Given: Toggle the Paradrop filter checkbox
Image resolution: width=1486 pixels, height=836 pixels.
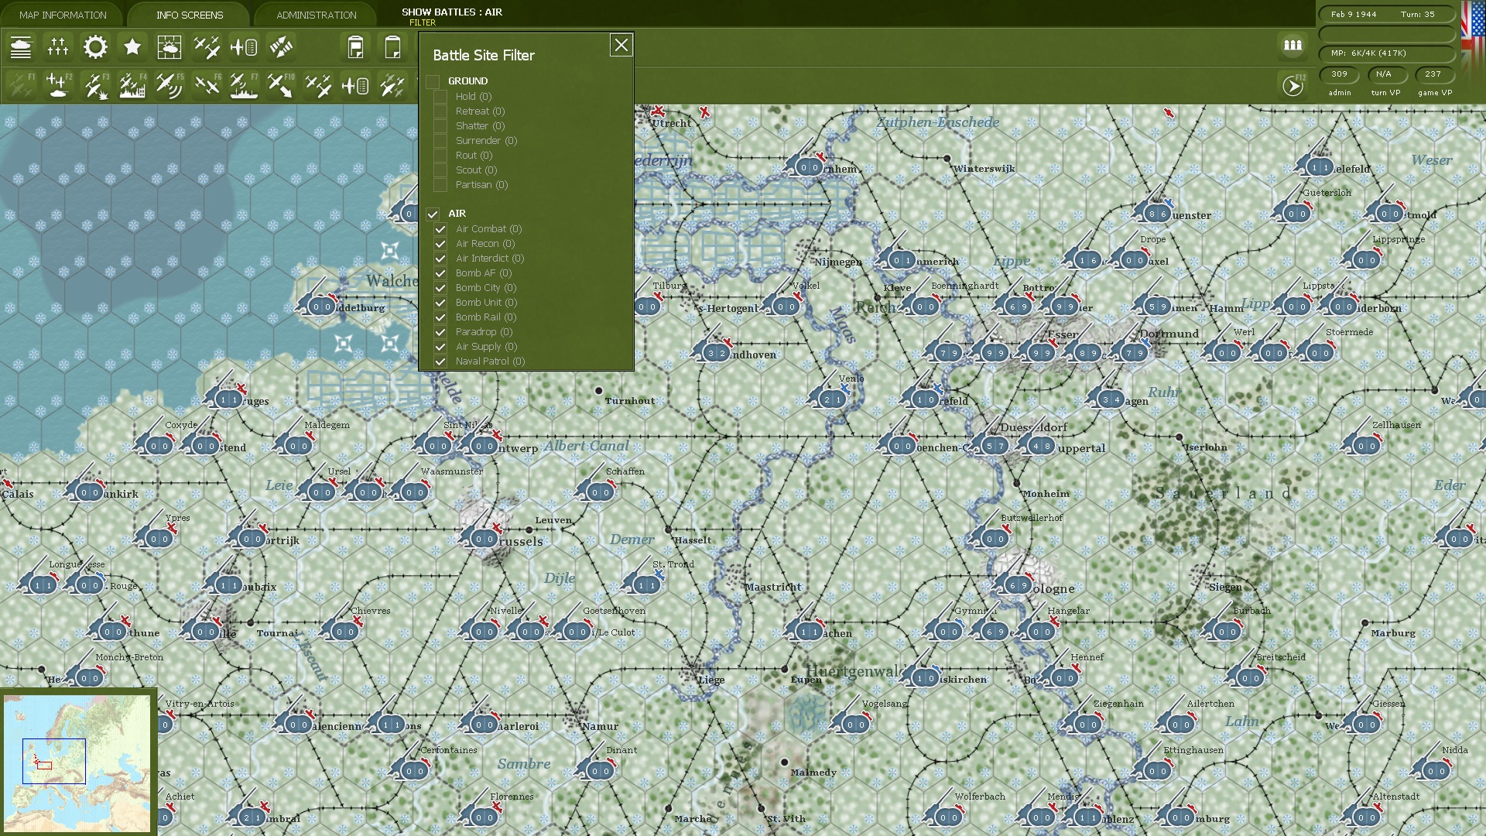Looking at the screenshot, I should click(440, 332).
